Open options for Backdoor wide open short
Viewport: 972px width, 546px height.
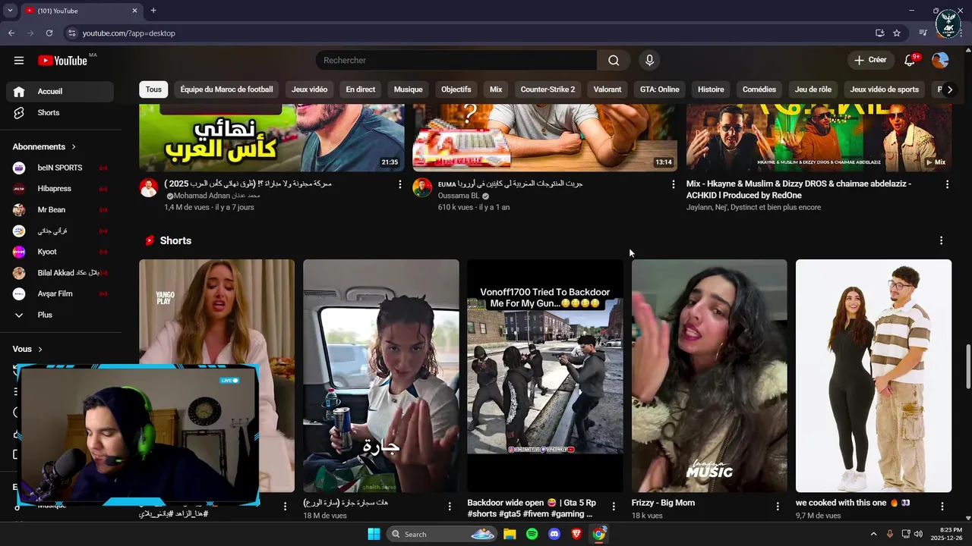614,506
